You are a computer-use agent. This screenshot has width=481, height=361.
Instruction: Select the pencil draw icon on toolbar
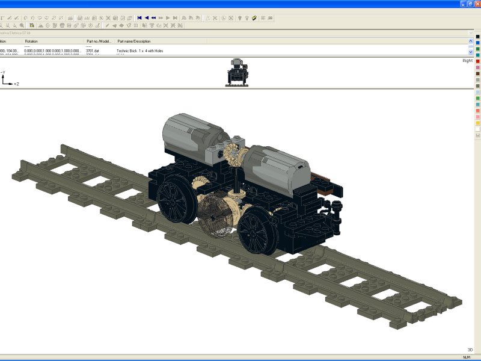(x=107, y=25)
